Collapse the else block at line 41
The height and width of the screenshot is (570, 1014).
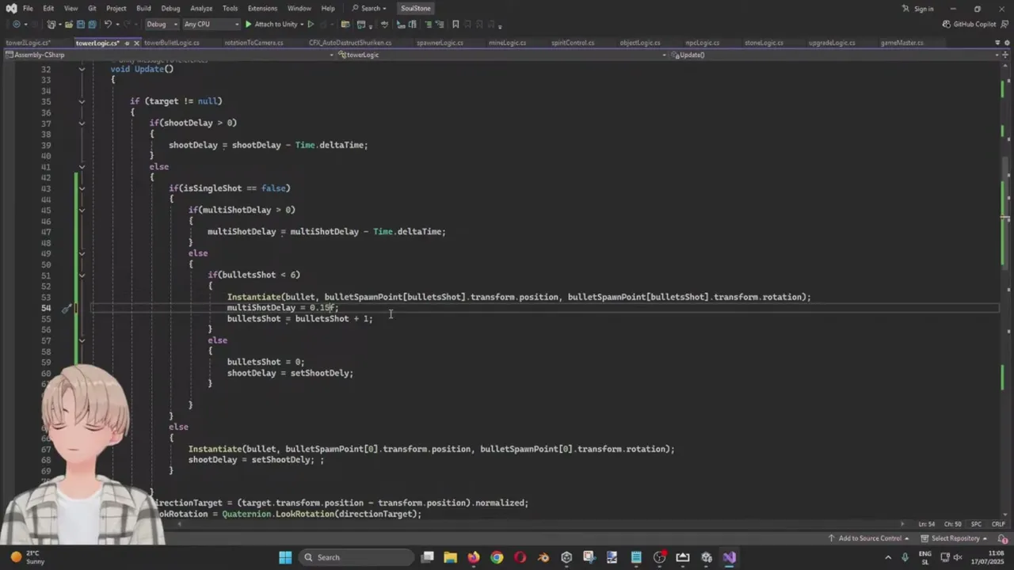click(x=82, y=166)
